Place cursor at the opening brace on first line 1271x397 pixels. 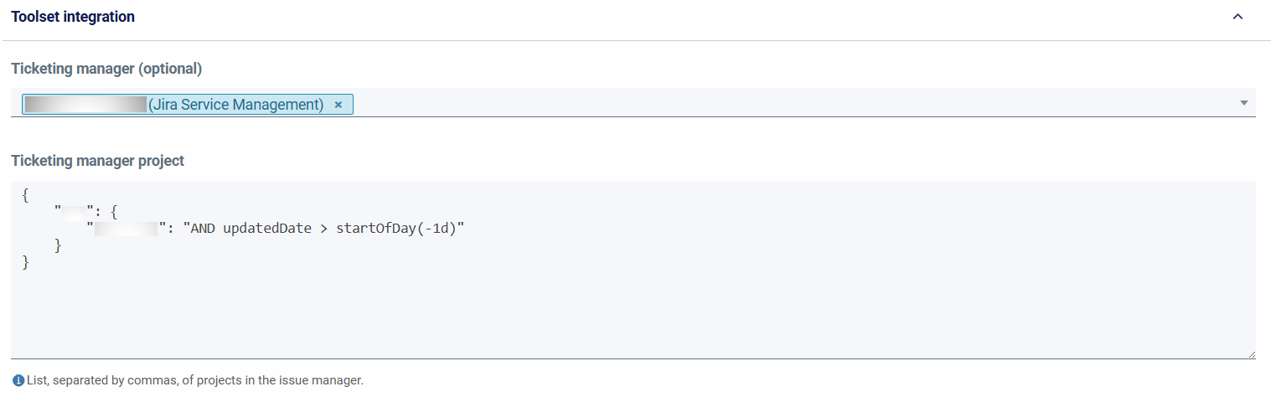[x=26, y=194]
